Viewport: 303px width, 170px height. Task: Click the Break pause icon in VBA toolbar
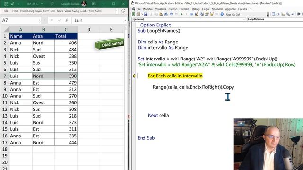(187, 14)
